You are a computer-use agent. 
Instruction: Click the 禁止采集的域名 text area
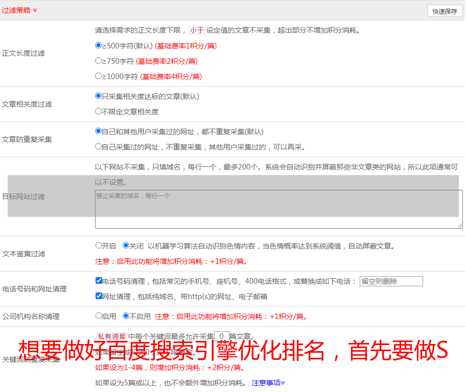click(x=278, y=209)
